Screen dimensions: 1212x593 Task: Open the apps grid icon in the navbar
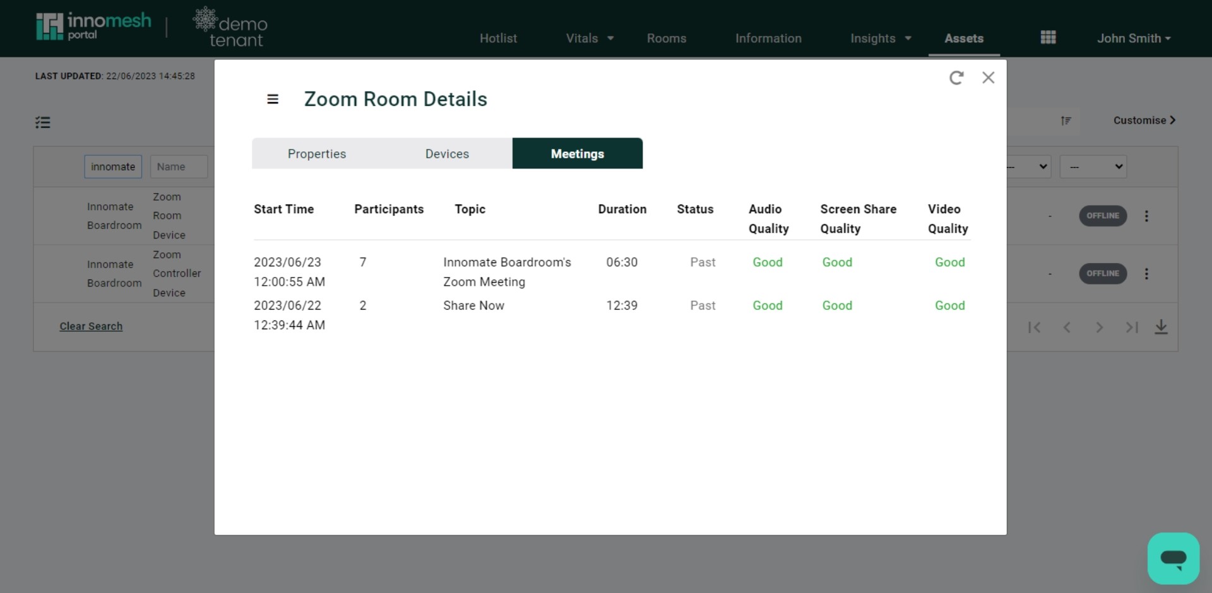pos(1048,38)
